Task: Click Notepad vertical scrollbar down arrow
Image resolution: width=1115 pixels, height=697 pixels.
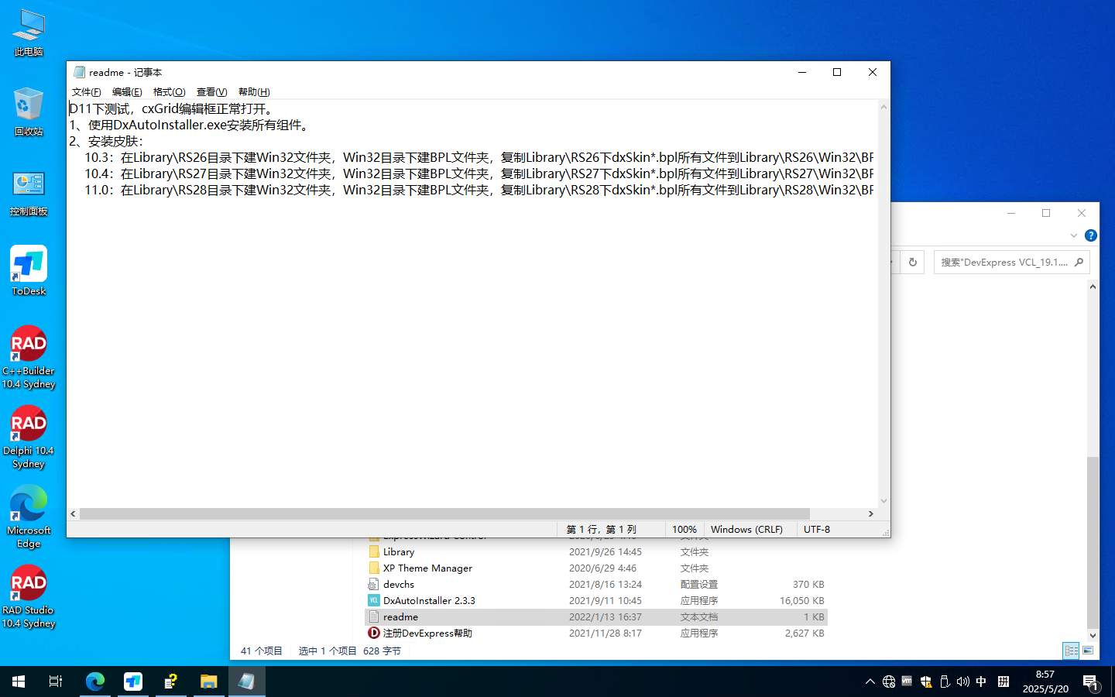Action: (x=883, y=501)
